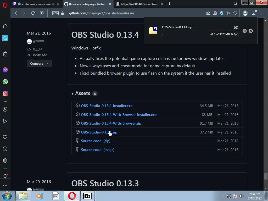The image size is (268, 201).
Task: Search tabs with magnifier icon
Action: click(235, 4)
